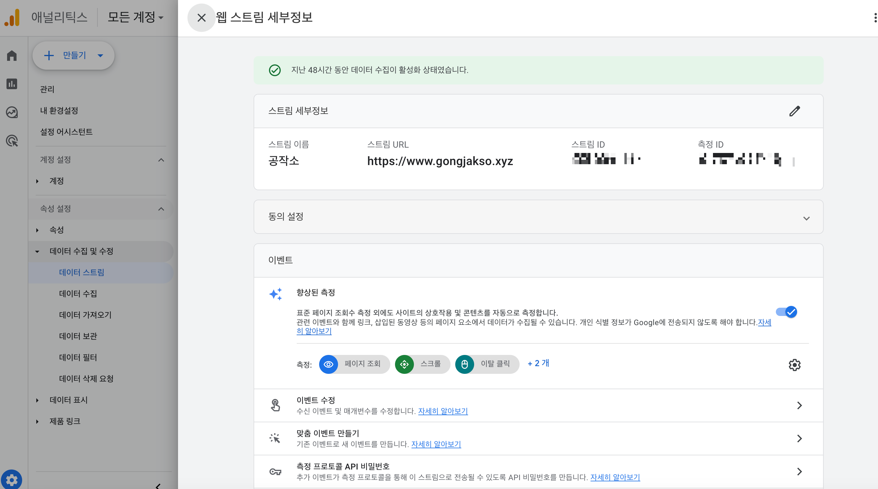Viewport: 878px width, 489px height.
Task: Open the 모든 계정 account dropdown
Action: tap(135, 17)
